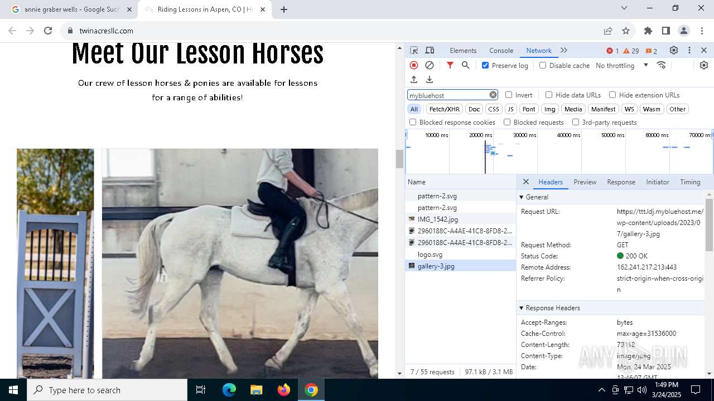Toggle the network filter funnel icon
Screen dimensions: 714x401
point(450,65)
